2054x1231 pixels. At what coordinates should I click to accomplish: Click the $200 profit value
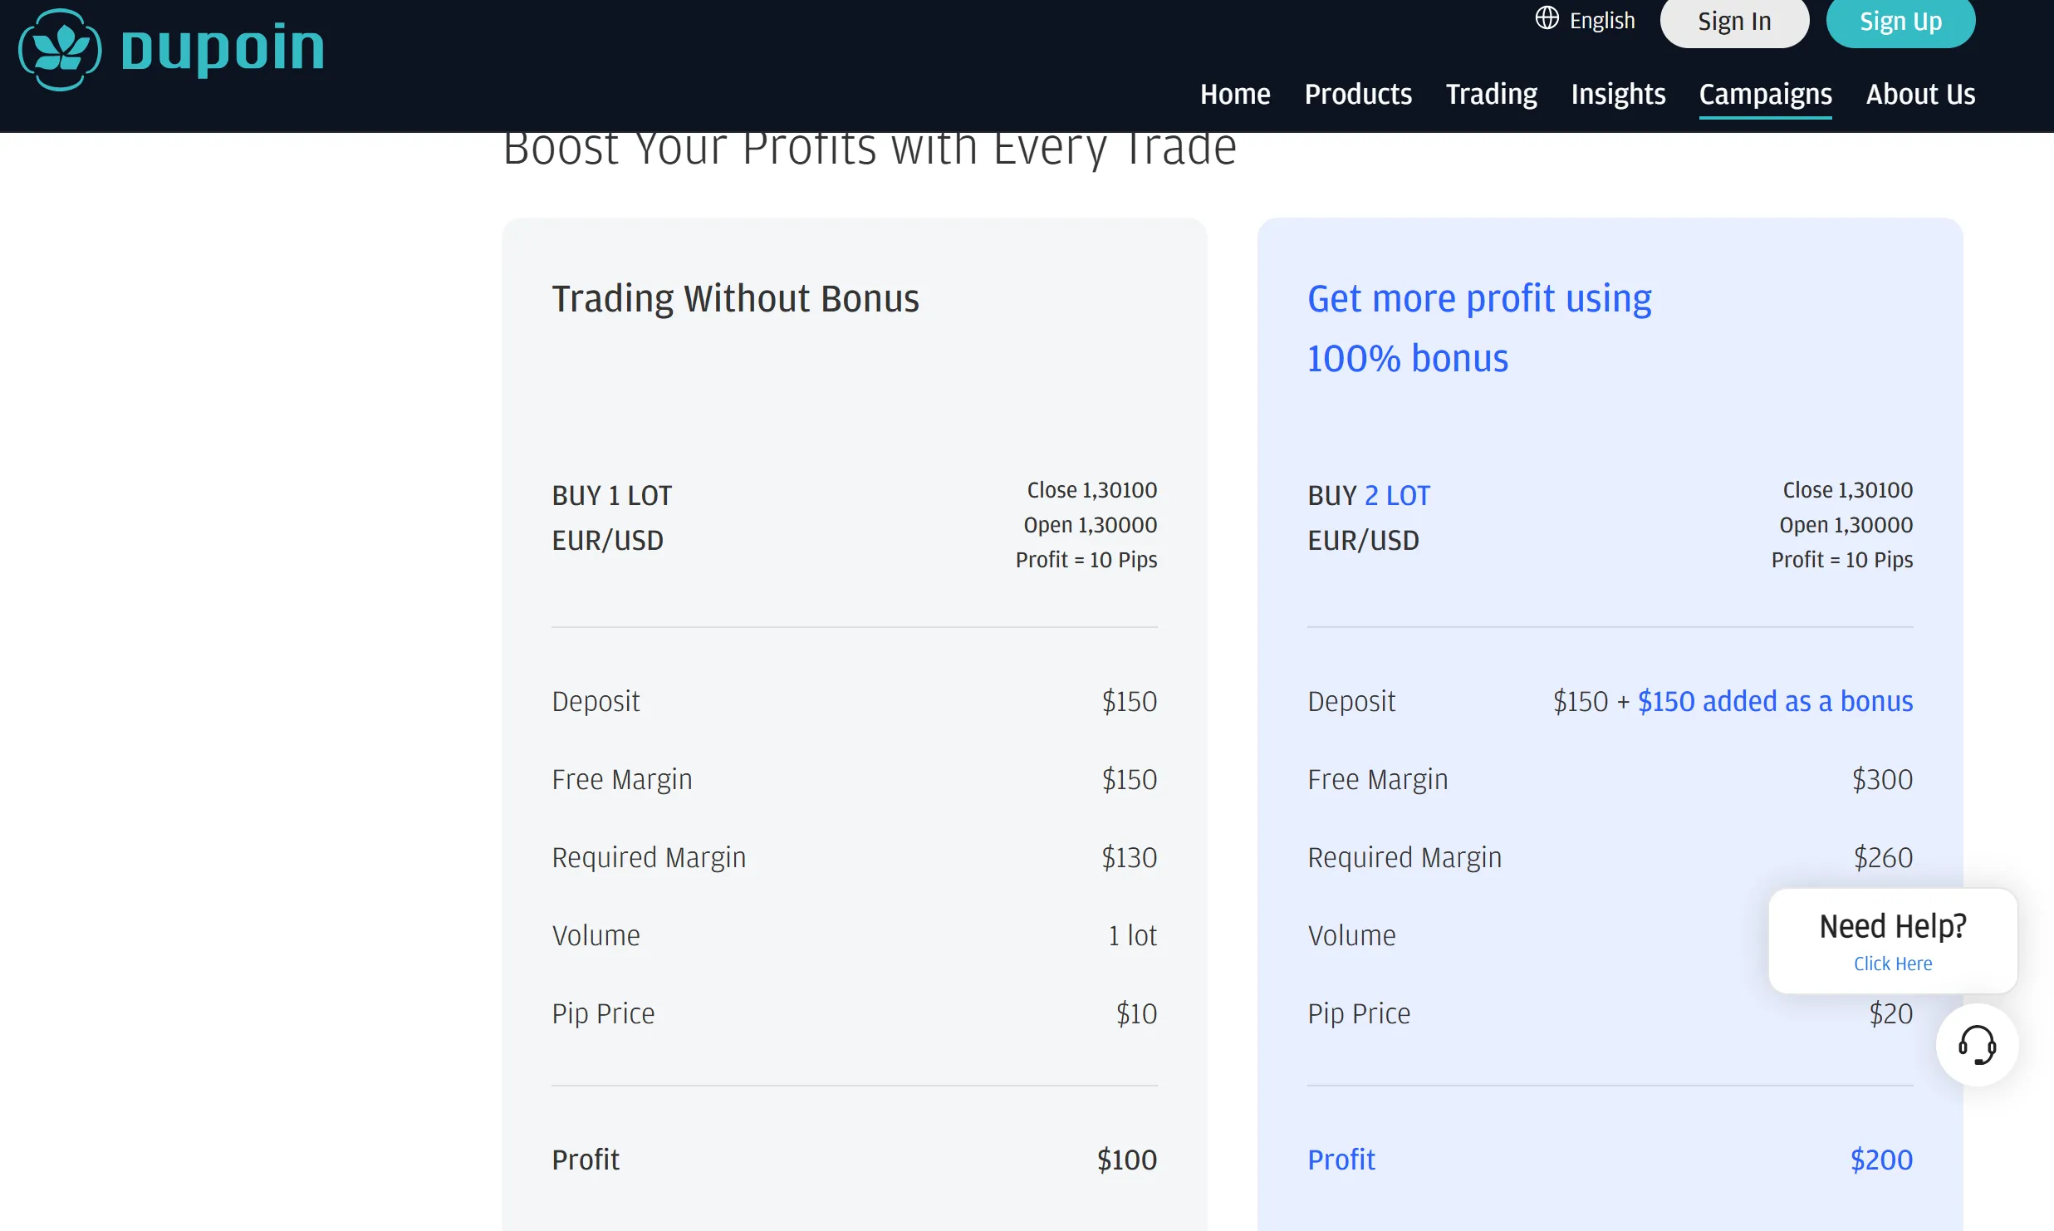(x=1881, y=1160)
